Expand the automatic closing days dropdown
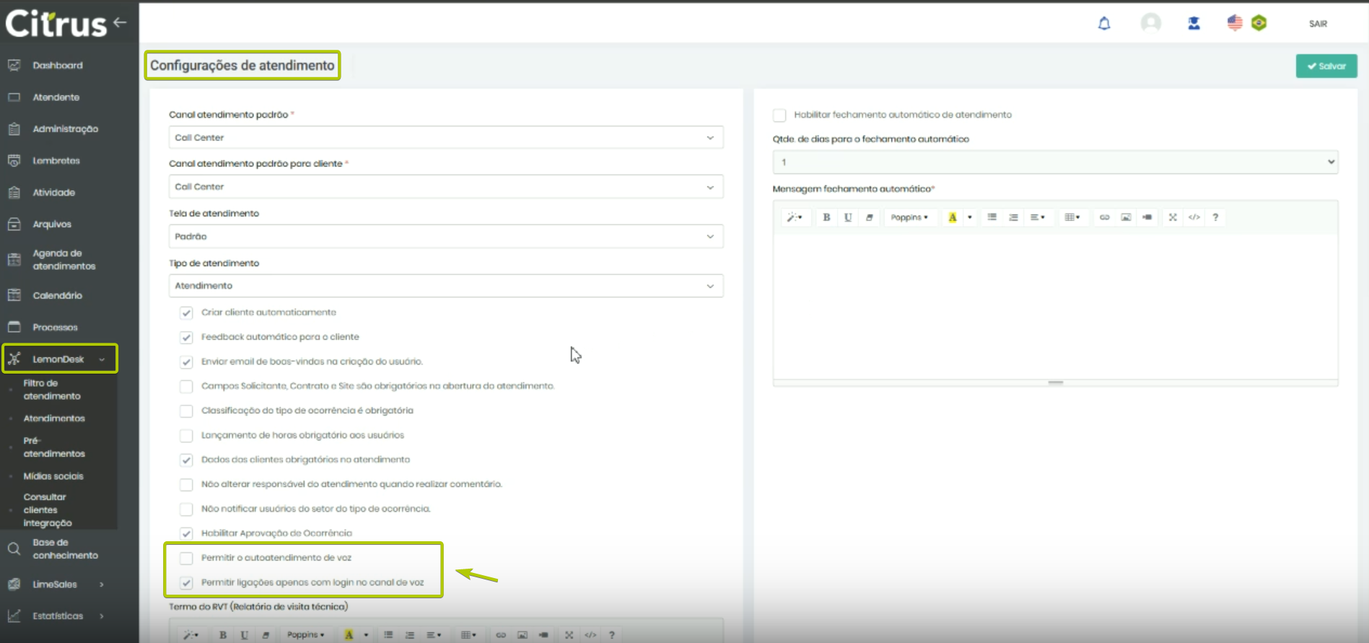1369x643 pixels. (1054, 162)
